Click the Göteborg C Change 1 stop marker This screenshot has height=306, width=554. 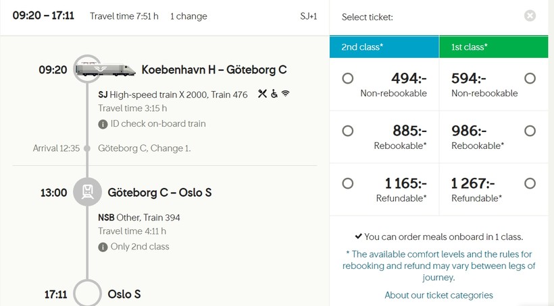point(87,148)
